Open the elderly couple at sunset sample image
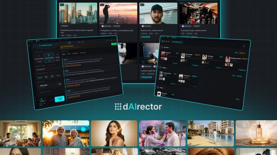The image size is (277, 155). point(66,134)
